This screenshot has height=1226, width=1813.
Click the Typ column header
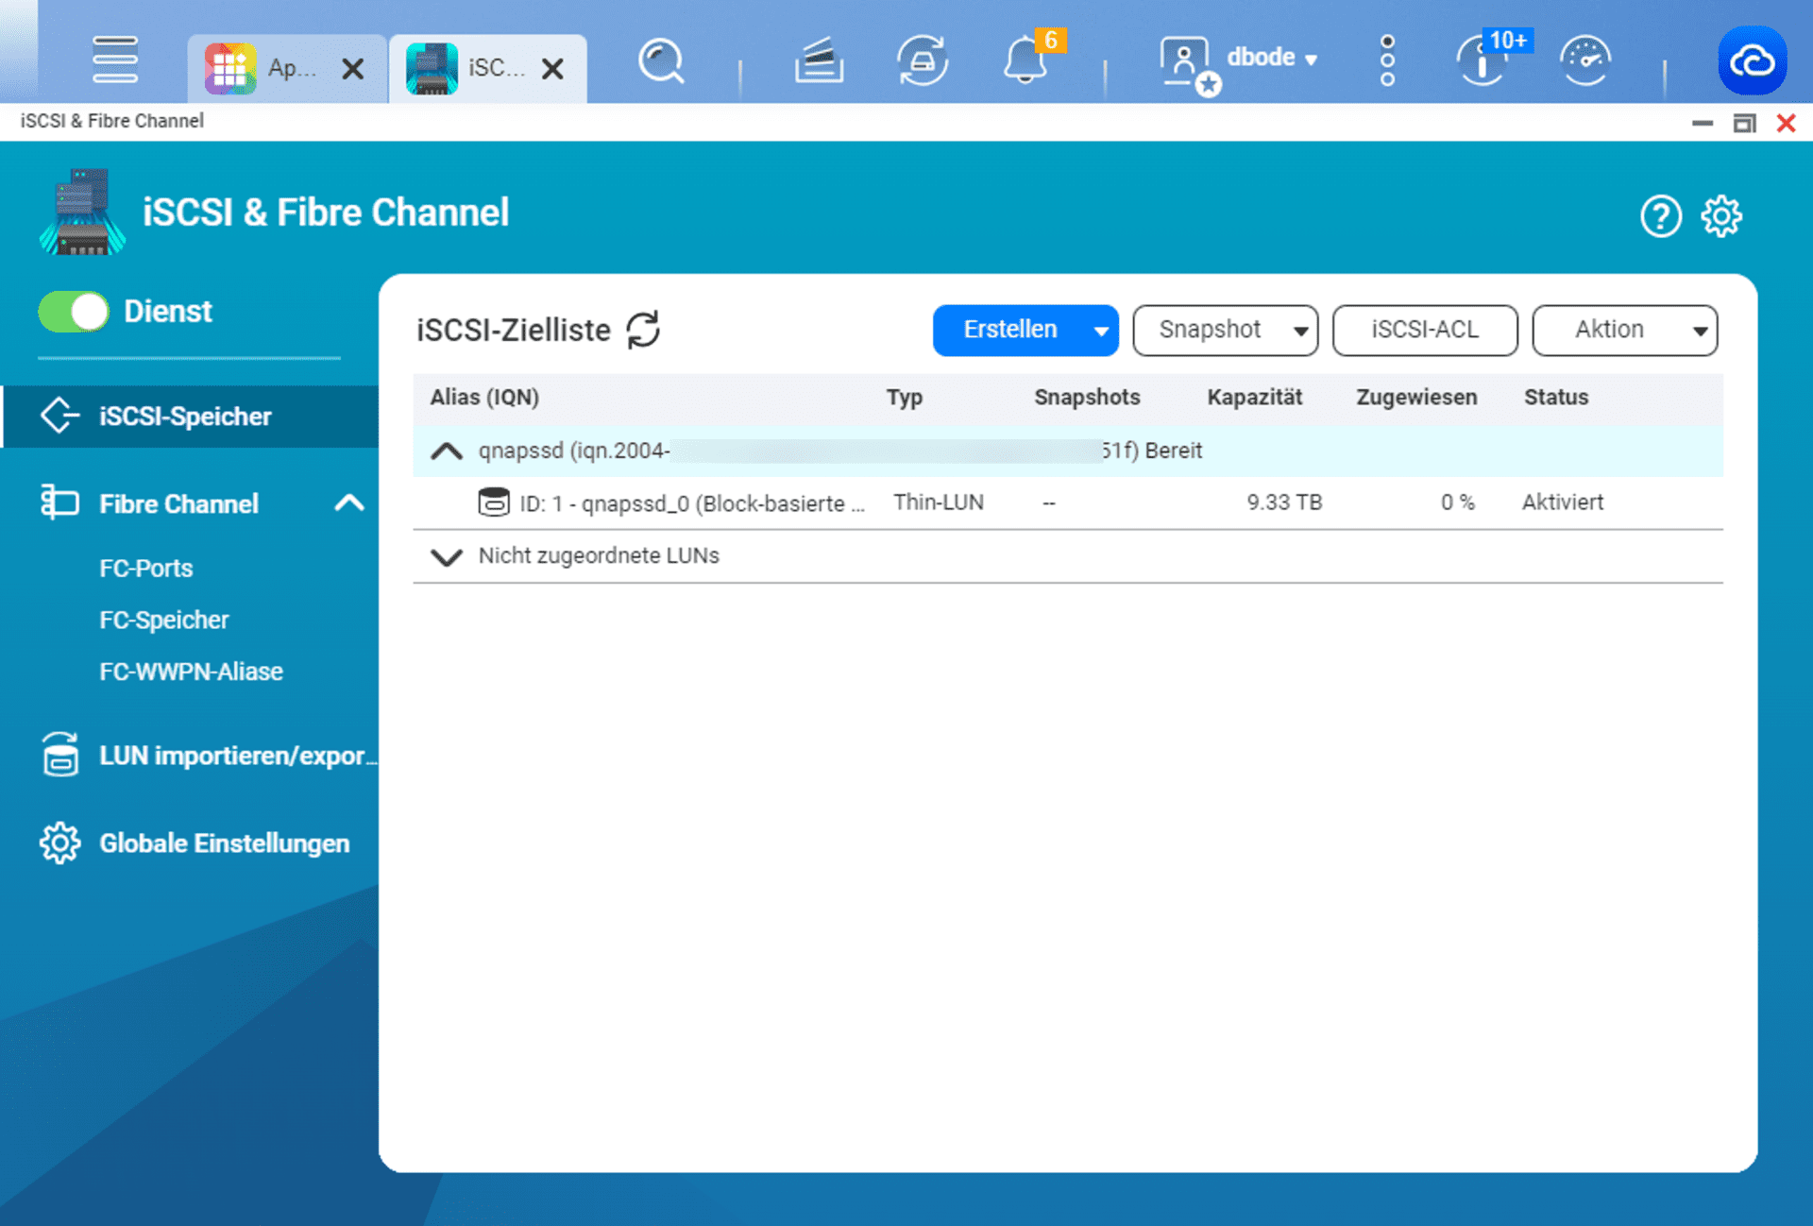click(x=904, y=398)
